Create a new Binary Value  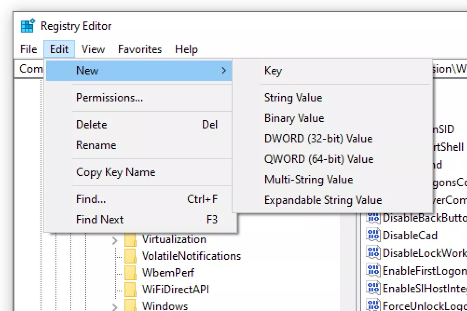point(332,118)
